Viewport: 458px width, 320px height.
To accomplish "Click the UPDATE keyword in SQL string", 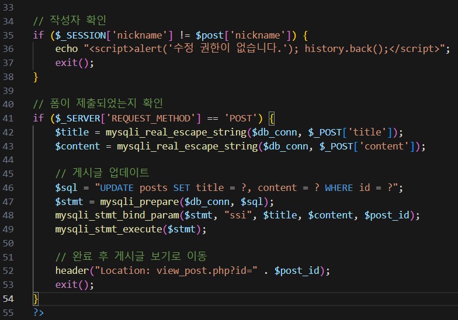I will pos(117,188).
